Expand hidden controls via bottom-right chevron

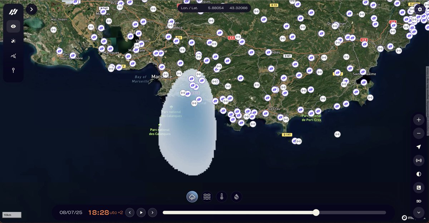click(x=418, y=212)
